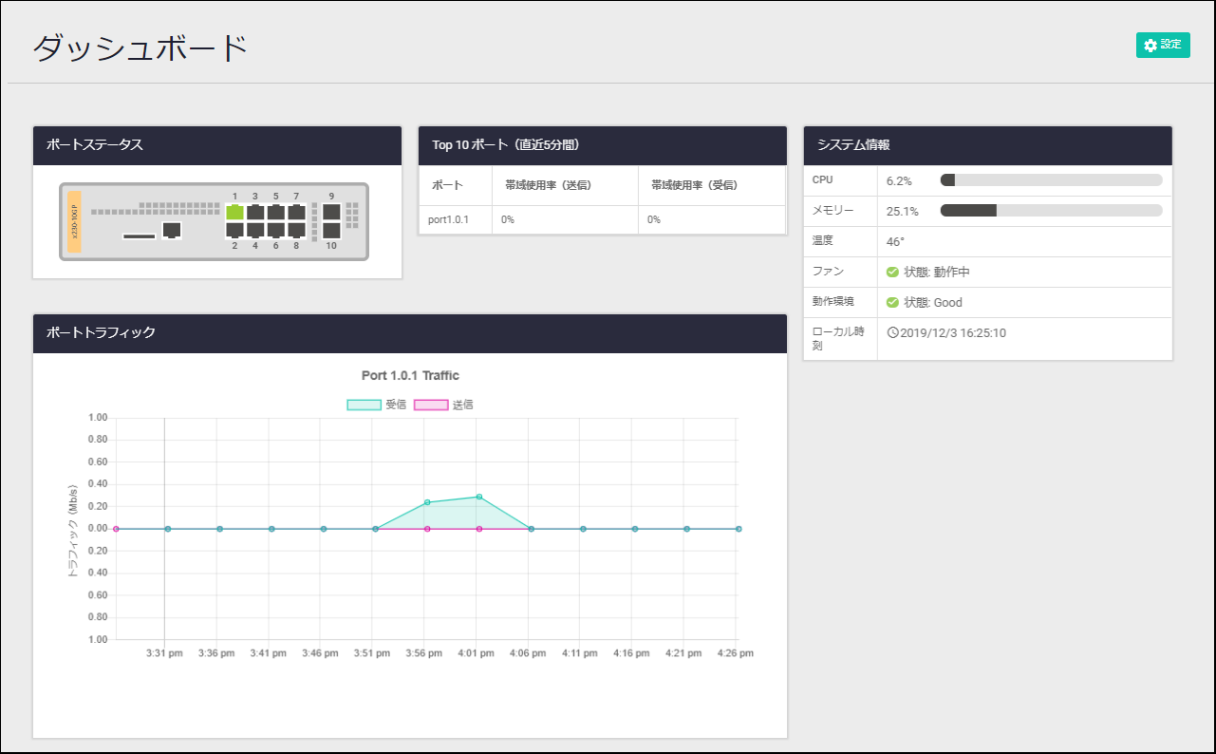
Task: Click SFP port 10 on the switch
Action: [x=331, y=230]
